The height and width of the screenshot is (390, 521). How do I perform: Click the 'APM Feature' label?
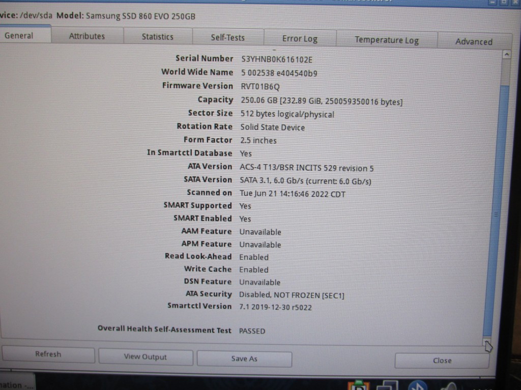click(x=207, y=244)
